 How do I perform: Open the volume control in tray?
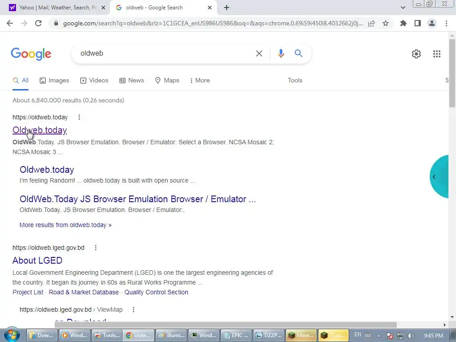pos(411,336)
